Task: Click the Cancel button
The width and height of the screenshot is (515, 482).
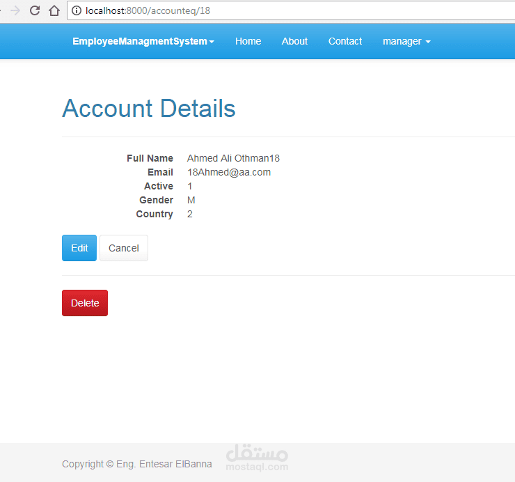Action: point(124,248)
